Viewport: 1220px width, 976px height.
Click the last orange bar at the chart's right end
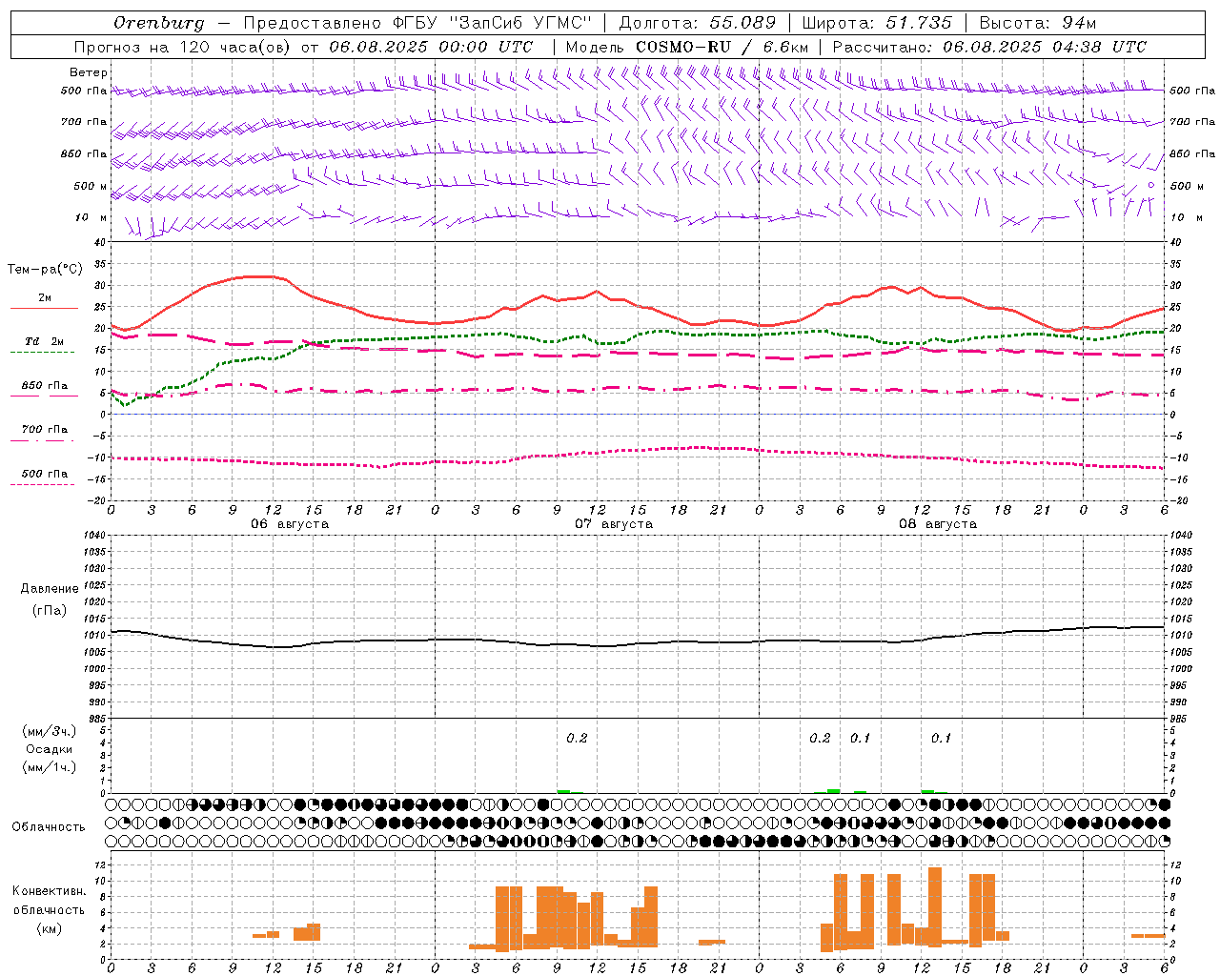1148,935
